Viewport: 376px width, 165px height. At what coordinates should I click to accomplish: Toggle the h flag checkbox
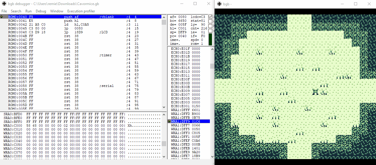210,26
